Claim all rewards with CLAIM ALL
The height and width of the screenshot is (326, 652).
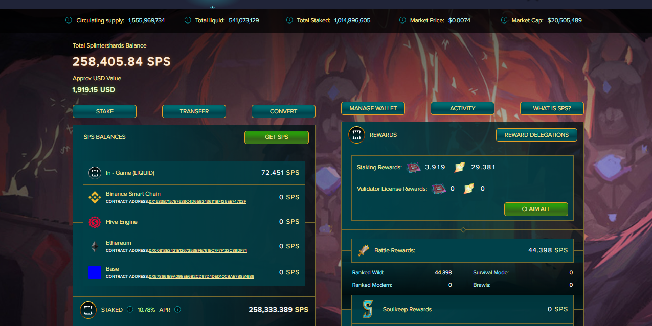536,209
